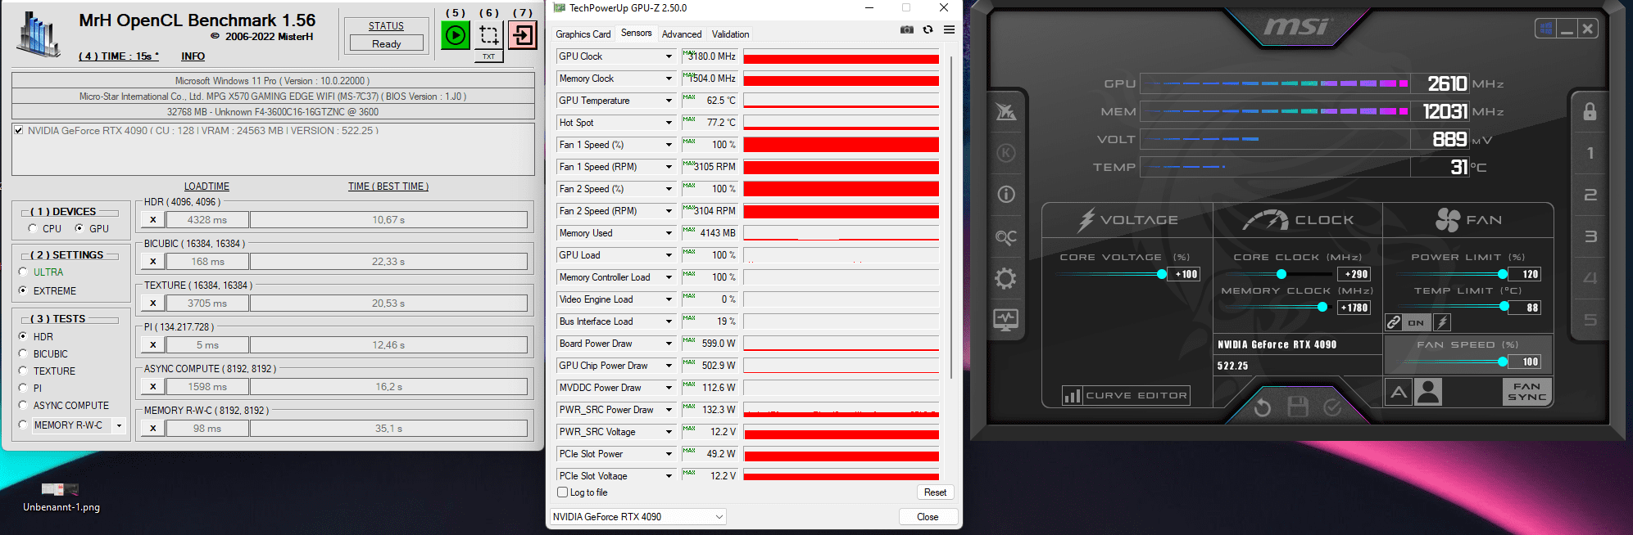Select the CPU device radio button
Screen dimensions: 1633x535
click(x=33, y=228)
